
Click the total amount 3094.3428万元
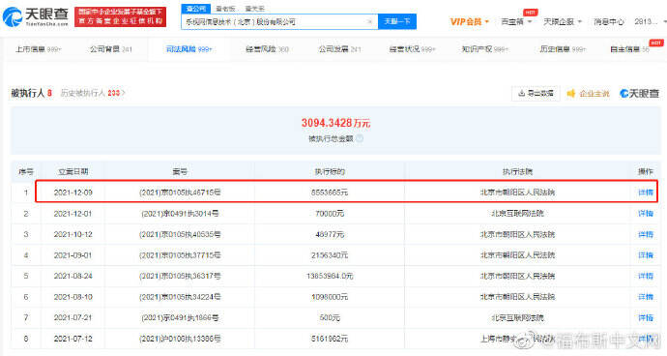point(335,123)
